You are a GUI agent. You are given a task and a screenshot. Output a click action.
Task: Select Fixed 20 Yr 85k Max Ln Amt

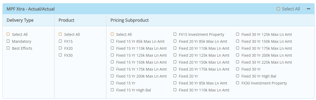[175, 41]
